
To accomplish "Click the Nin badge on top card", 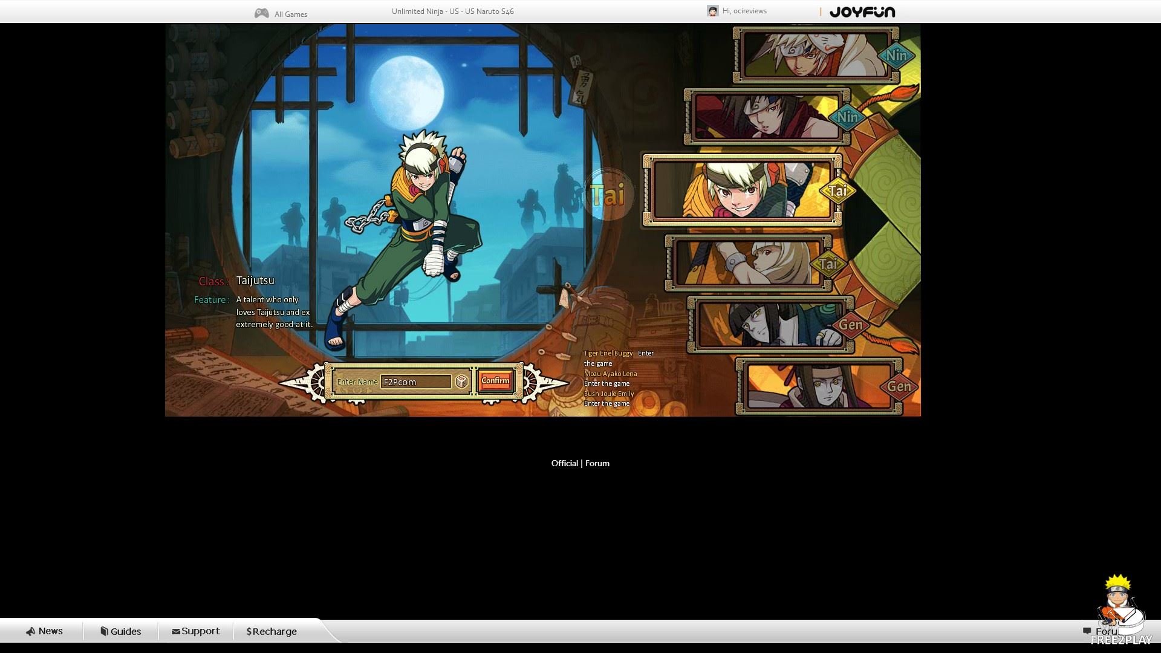I will [x=896, y=56].
